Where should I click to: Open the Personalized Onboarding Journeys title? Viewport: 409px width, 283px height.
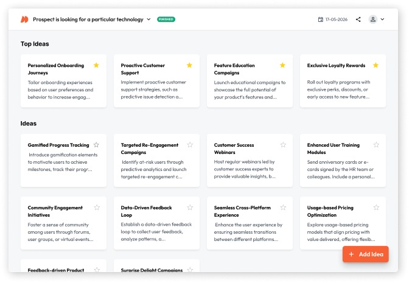pyautogui.click(x=56, y=69)
